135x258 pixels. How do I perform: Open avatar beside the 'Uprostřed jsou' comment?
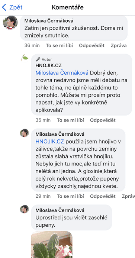pyautogui.click(x=25, y=209)
